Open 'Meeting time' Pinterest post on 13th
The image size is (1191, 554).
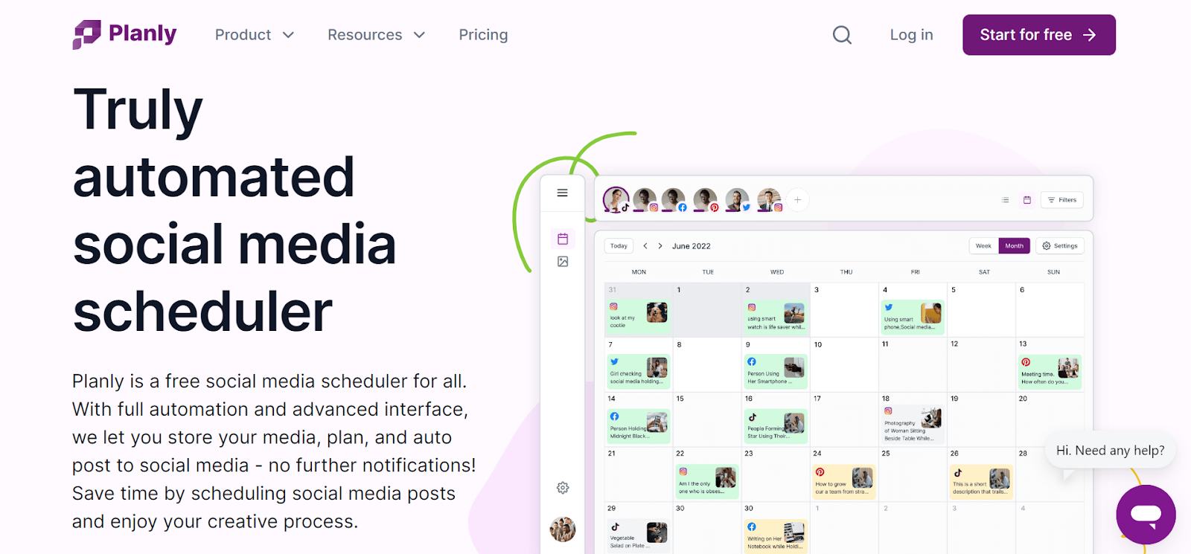point(1050,371)
